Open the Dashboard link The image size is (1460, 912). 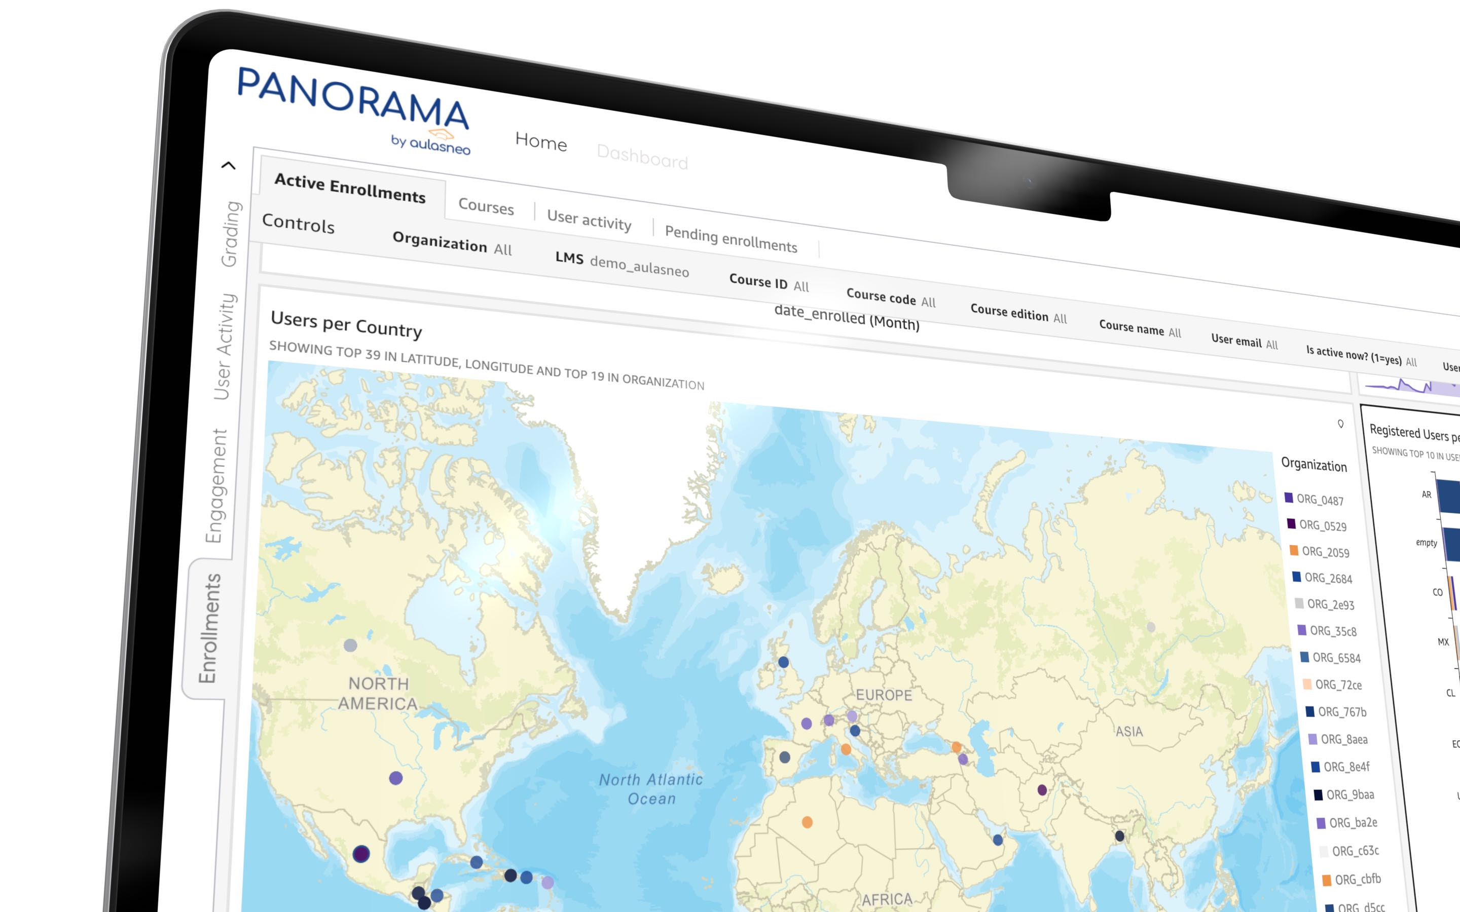coord(642,158)
